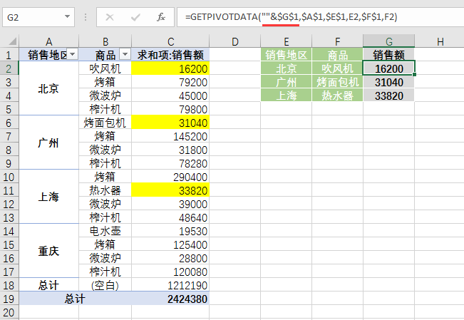This screenshot has height=320, width=464.
Task: Select column A header
Action: tap(49, 41)
